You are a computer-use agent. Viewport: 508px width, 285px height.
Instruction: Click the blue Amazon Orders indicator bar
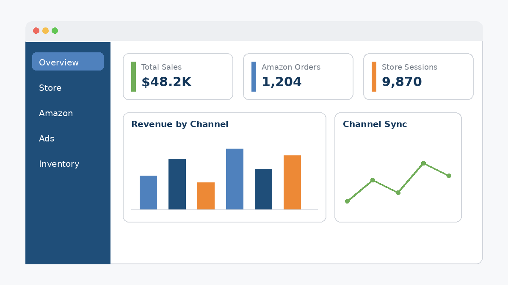click(x=254, y=76)
